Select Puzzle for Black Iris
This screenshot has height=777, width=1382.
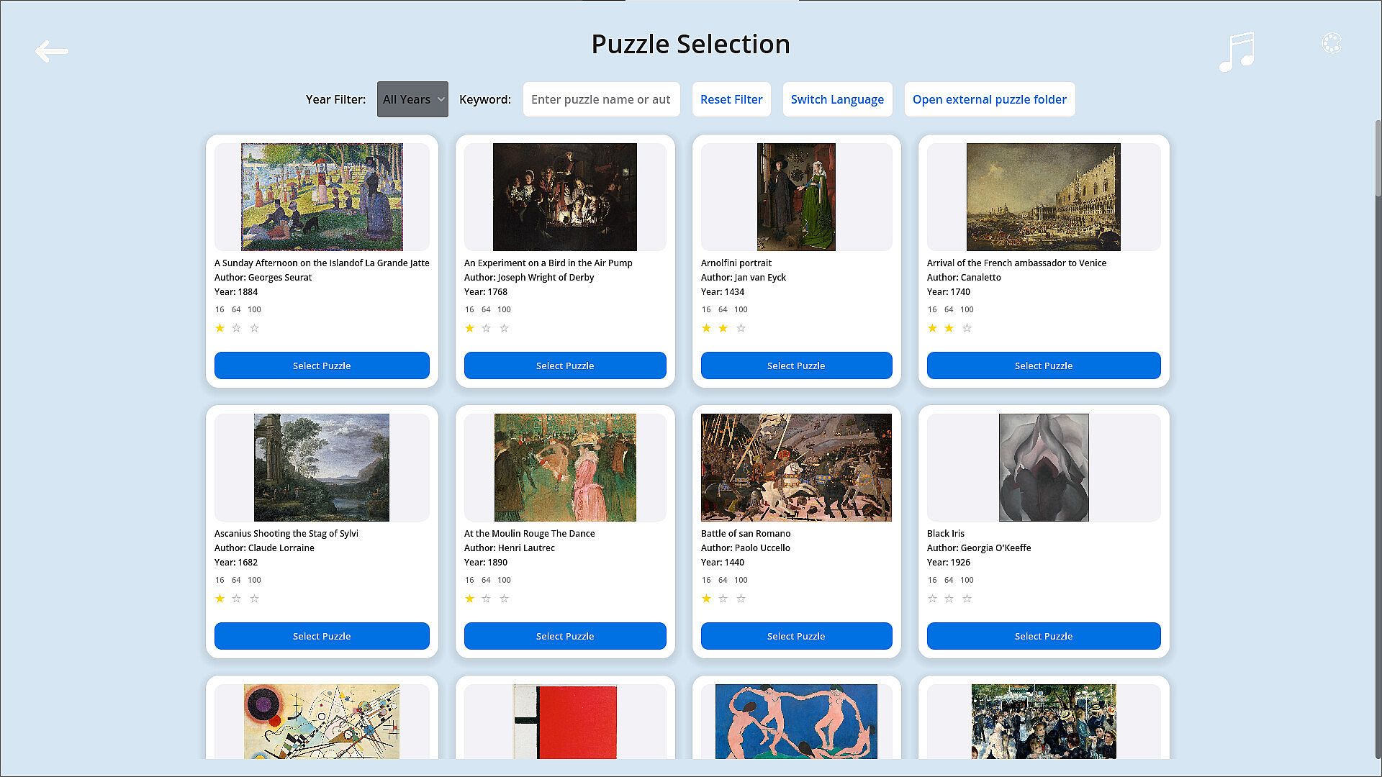pos(1043,636)
